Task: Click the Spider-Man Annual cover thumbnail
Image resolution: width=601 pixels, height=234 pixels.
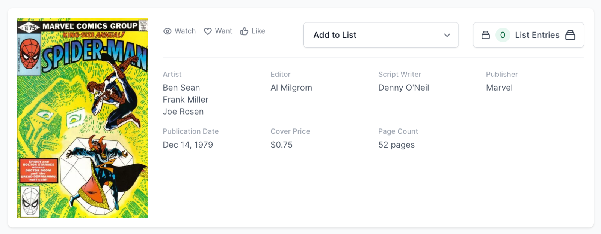Action: [x=83, y=118]
